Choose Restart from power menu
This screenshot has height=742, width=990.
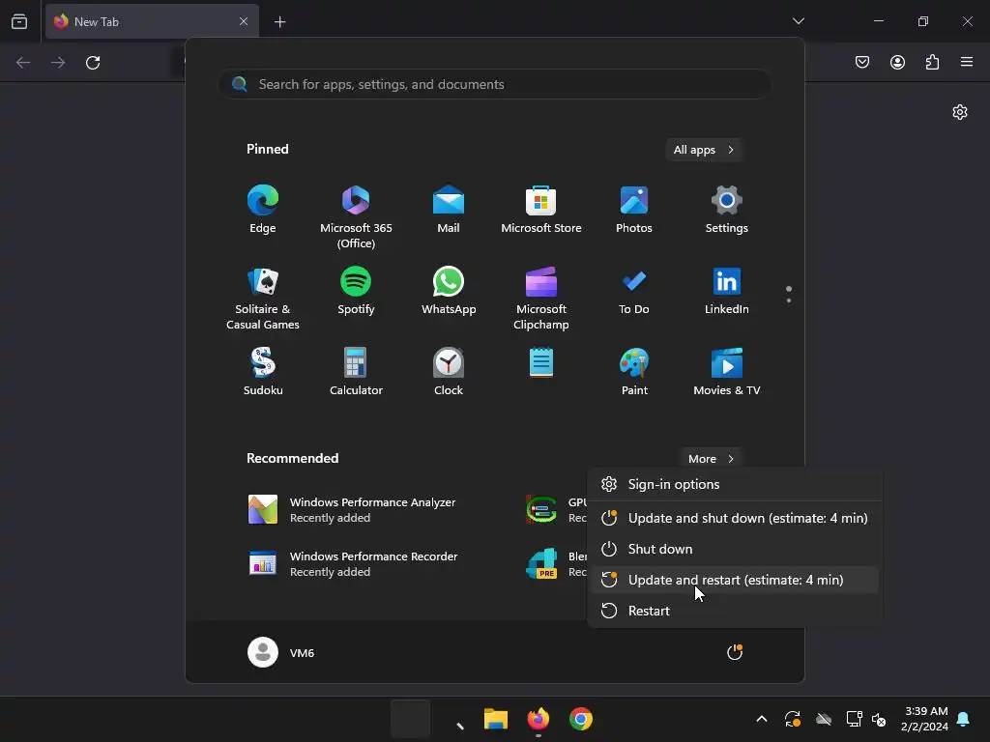click(735, 611)
